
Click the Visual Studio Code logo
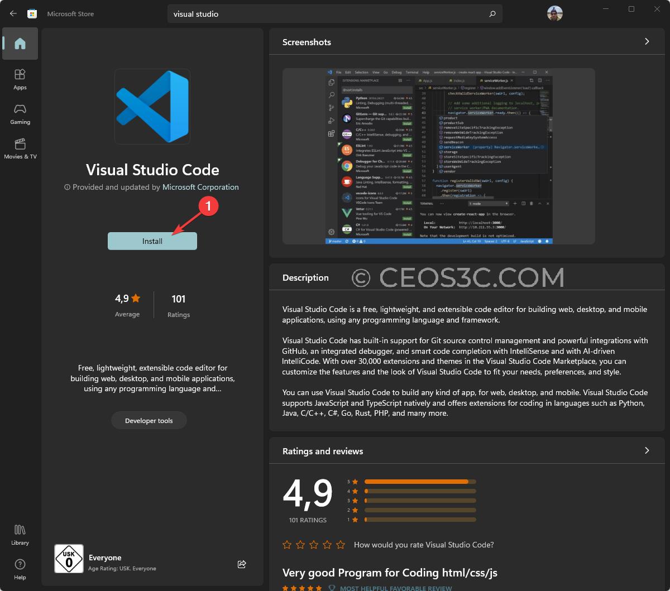pos(152,107)
